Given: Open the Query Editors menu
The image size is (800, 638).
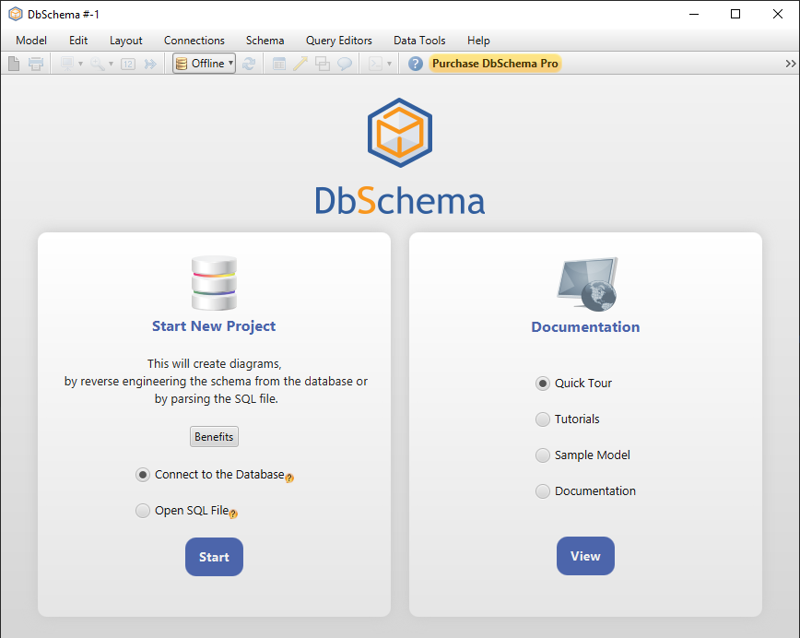Looking at the screenshot, I should (x=339, y=41).
